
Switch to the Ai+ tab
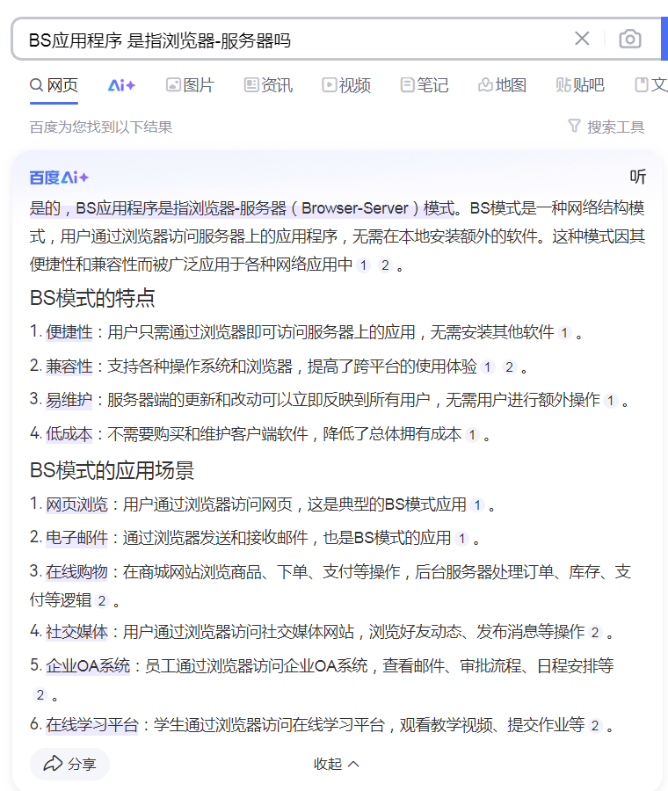click(121, 85)
